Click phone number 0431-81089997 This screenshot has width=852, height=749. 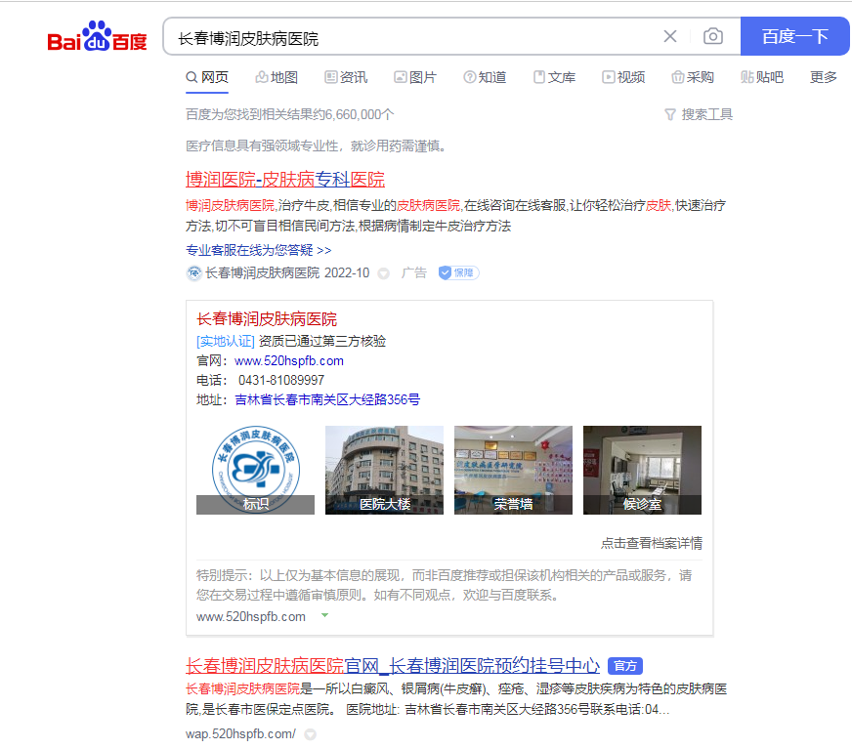click(x=281, y=381)
